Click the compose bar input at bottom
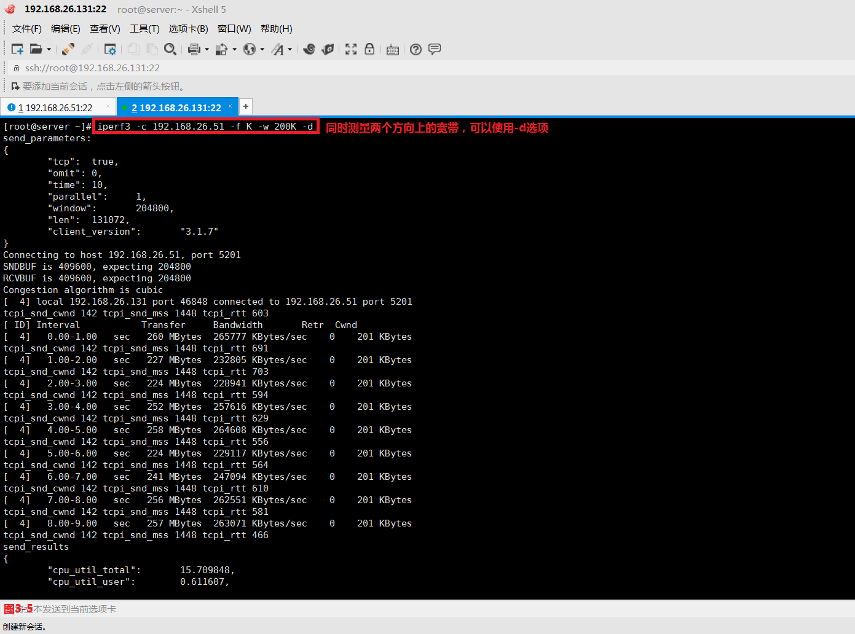The image size is (855, 634). point(427,609)
